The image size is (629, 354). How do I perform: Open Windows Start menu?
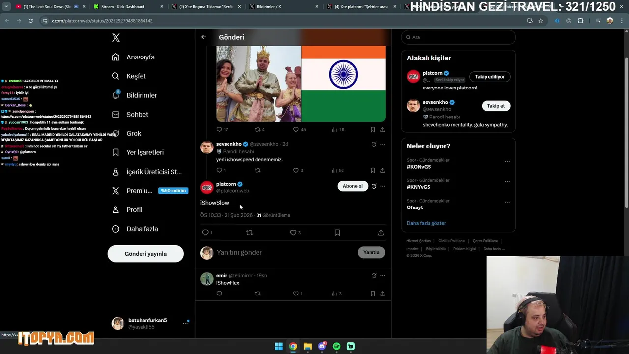click(x=278, y=346)
